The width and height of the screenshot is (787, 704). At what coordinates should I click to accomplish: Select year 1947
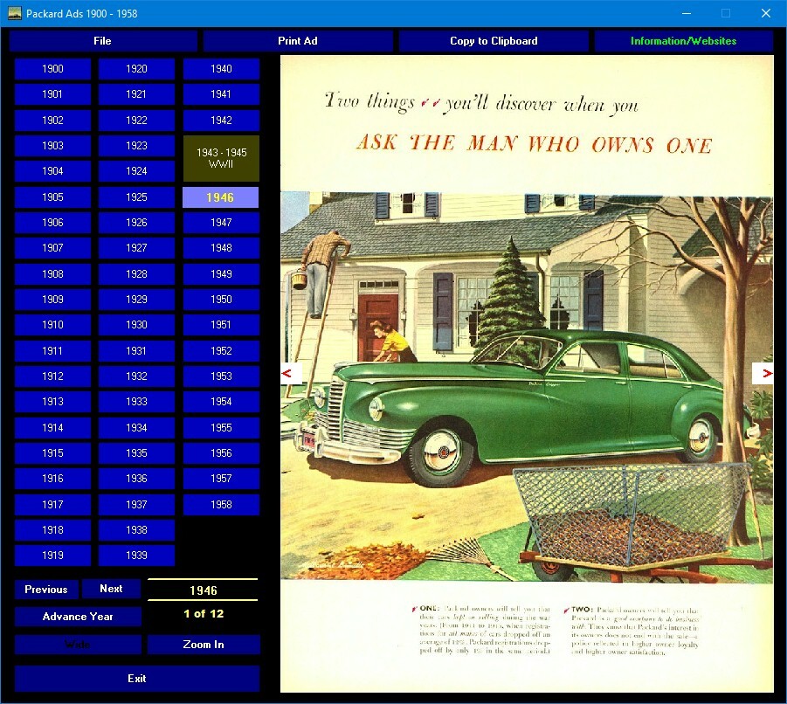coord(221,222)
